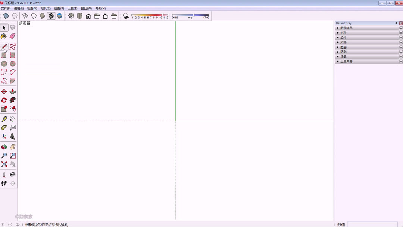This screenshot has height=227, width=403.
Task: Toggle shadows on in the shadow toolbar
Action: pos(126,16)
